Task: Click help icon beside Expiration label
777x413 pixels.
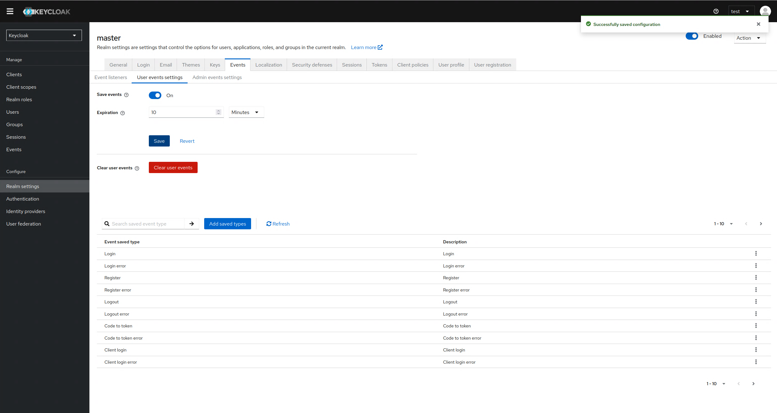Action: tap(123, 113)
